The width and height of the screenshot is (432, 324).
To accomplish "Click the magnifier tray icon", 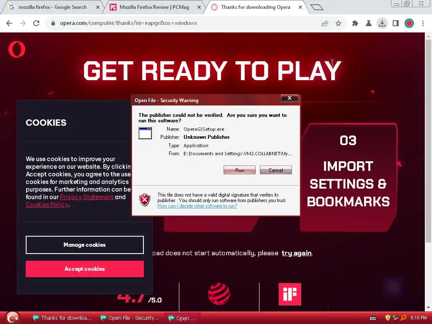I will [403, 318].
